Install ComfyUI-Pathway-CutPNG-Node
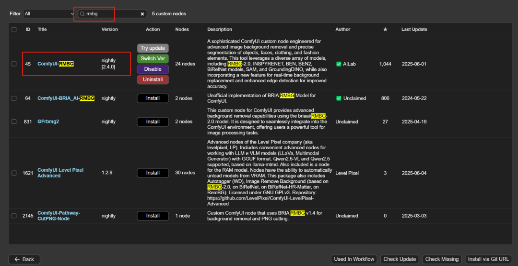The width and height of the screenshot is (518, 266). [x=153, y=216]
